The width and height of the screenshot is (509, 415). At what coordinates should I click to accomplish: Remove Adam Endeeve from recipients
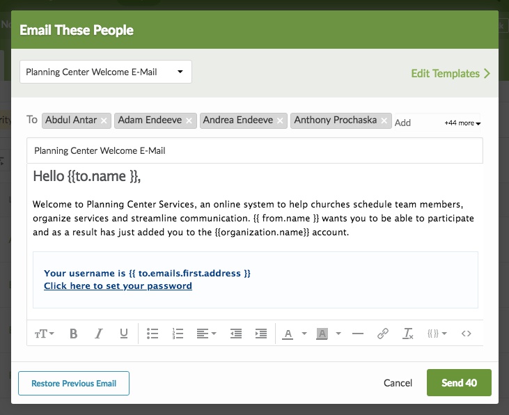coord(189,120)
